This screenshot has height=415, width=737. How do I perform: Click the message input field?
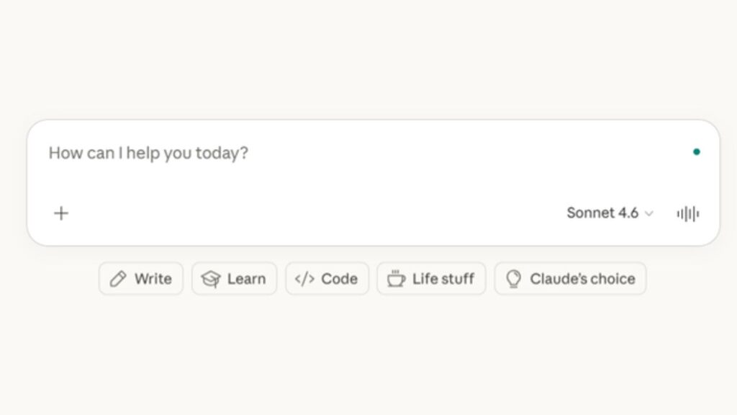click(x=288, y=153)
